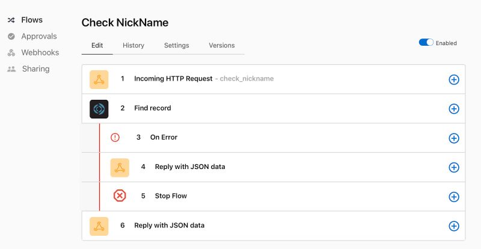This screenshot has width=481, height=249.
Task: Open the Versions tab
Action: [x=222, y=46]
